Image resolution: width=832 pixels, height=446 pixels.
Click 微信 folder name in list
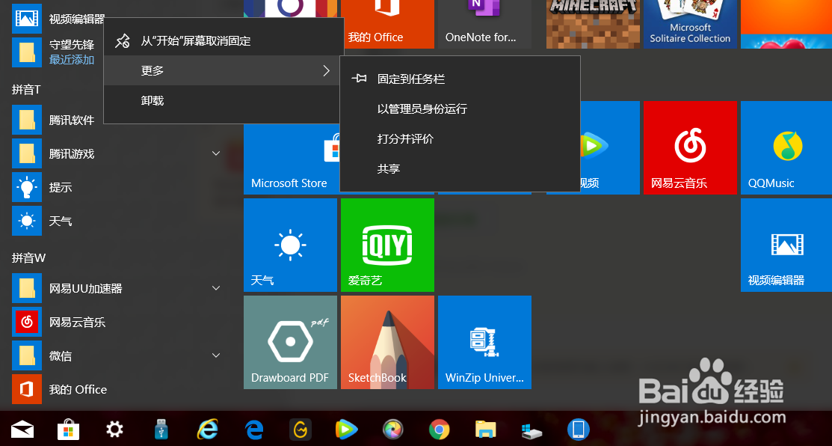tap(61, 355)
